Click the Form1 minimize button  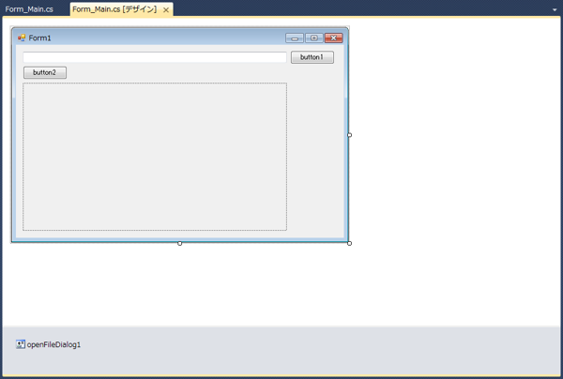coord(295,38)
